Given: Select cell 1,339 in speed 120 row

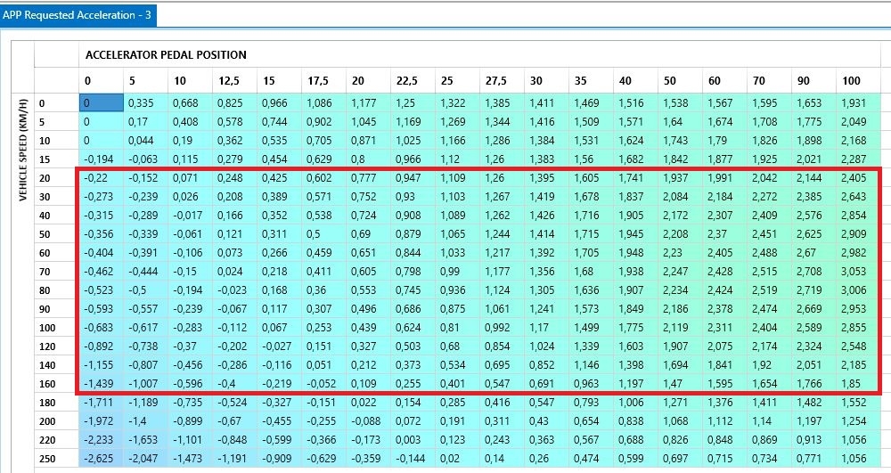Looking at the screenshot, I should click(591, 347).
